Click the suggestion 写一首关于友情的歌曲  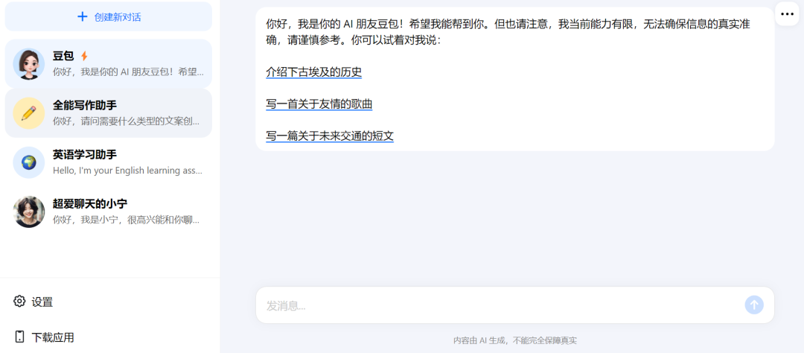(x=319, y=104)
